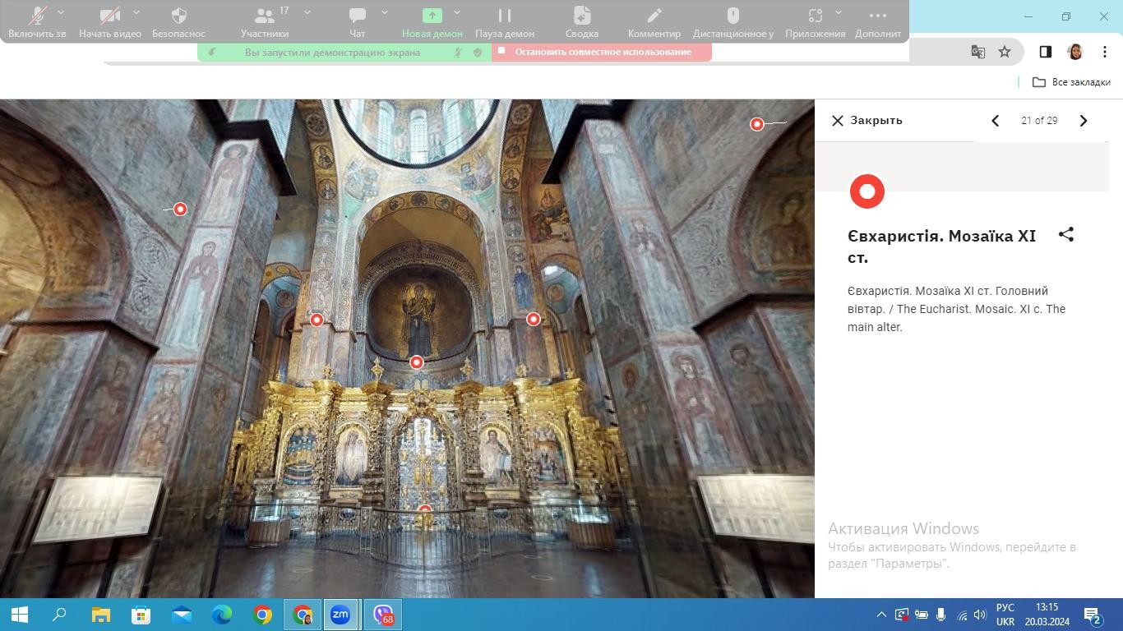Share the Євхаристія mosaic via share icon

(1066, 235)
